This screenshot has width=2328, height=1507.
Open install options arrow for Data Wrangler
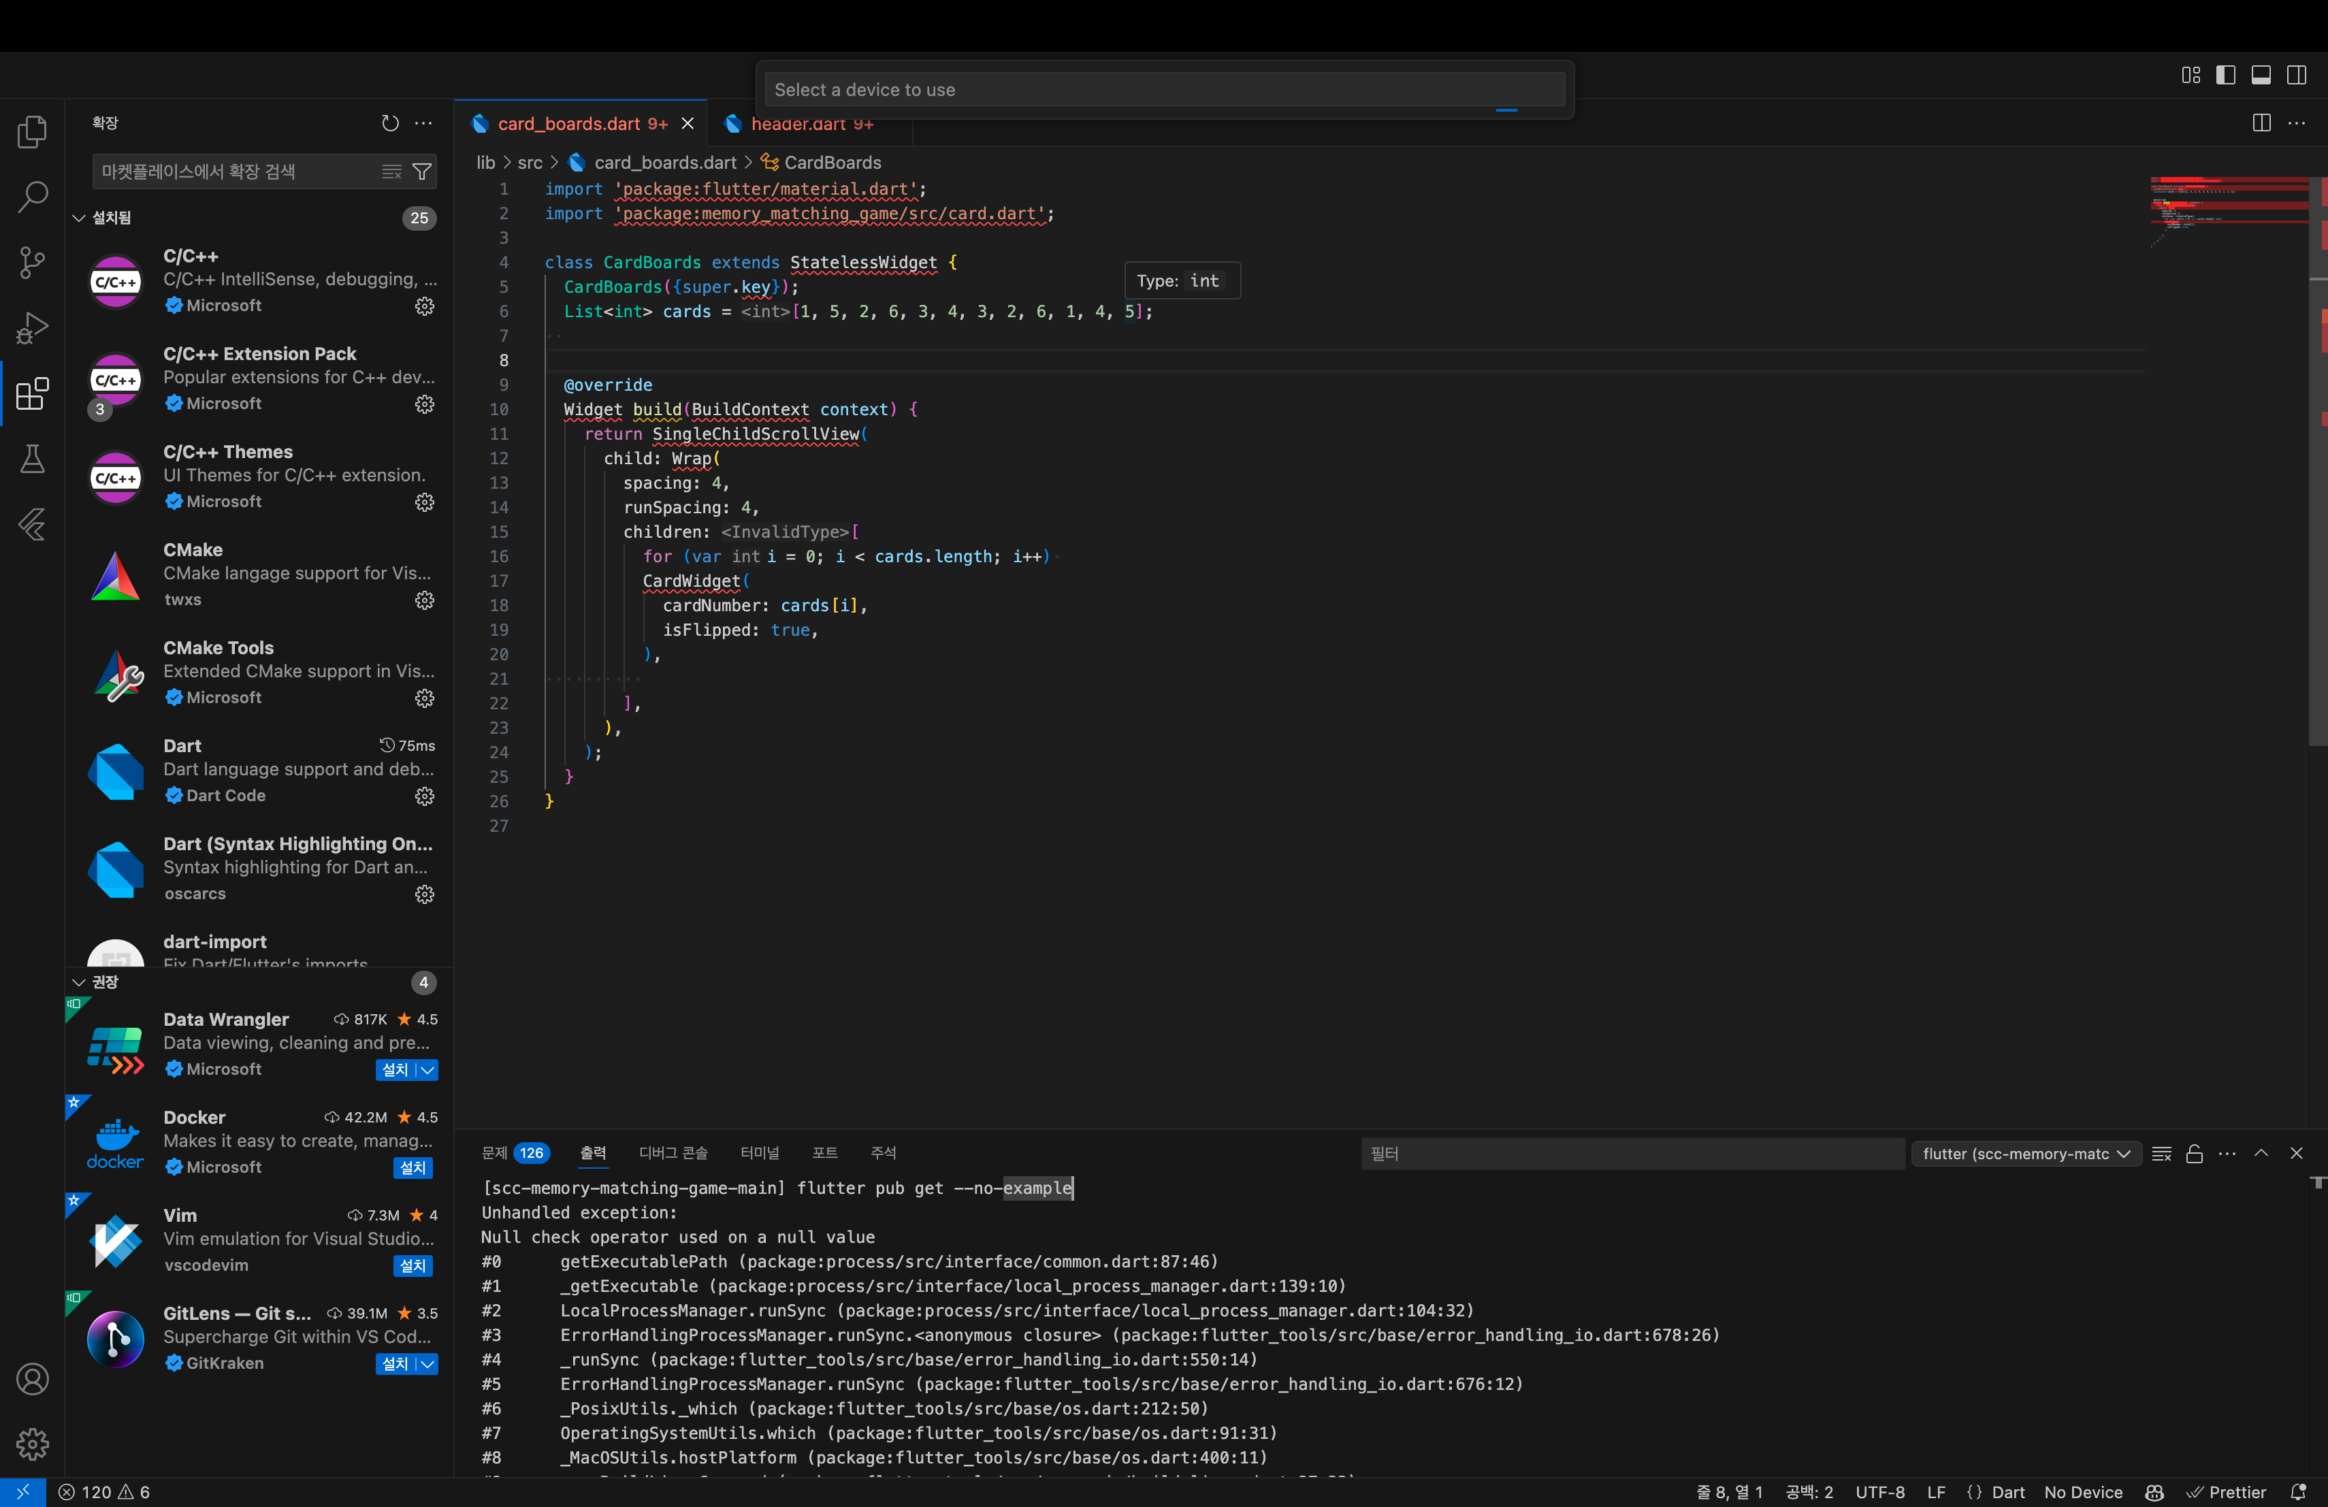[x=427, y=1070]
